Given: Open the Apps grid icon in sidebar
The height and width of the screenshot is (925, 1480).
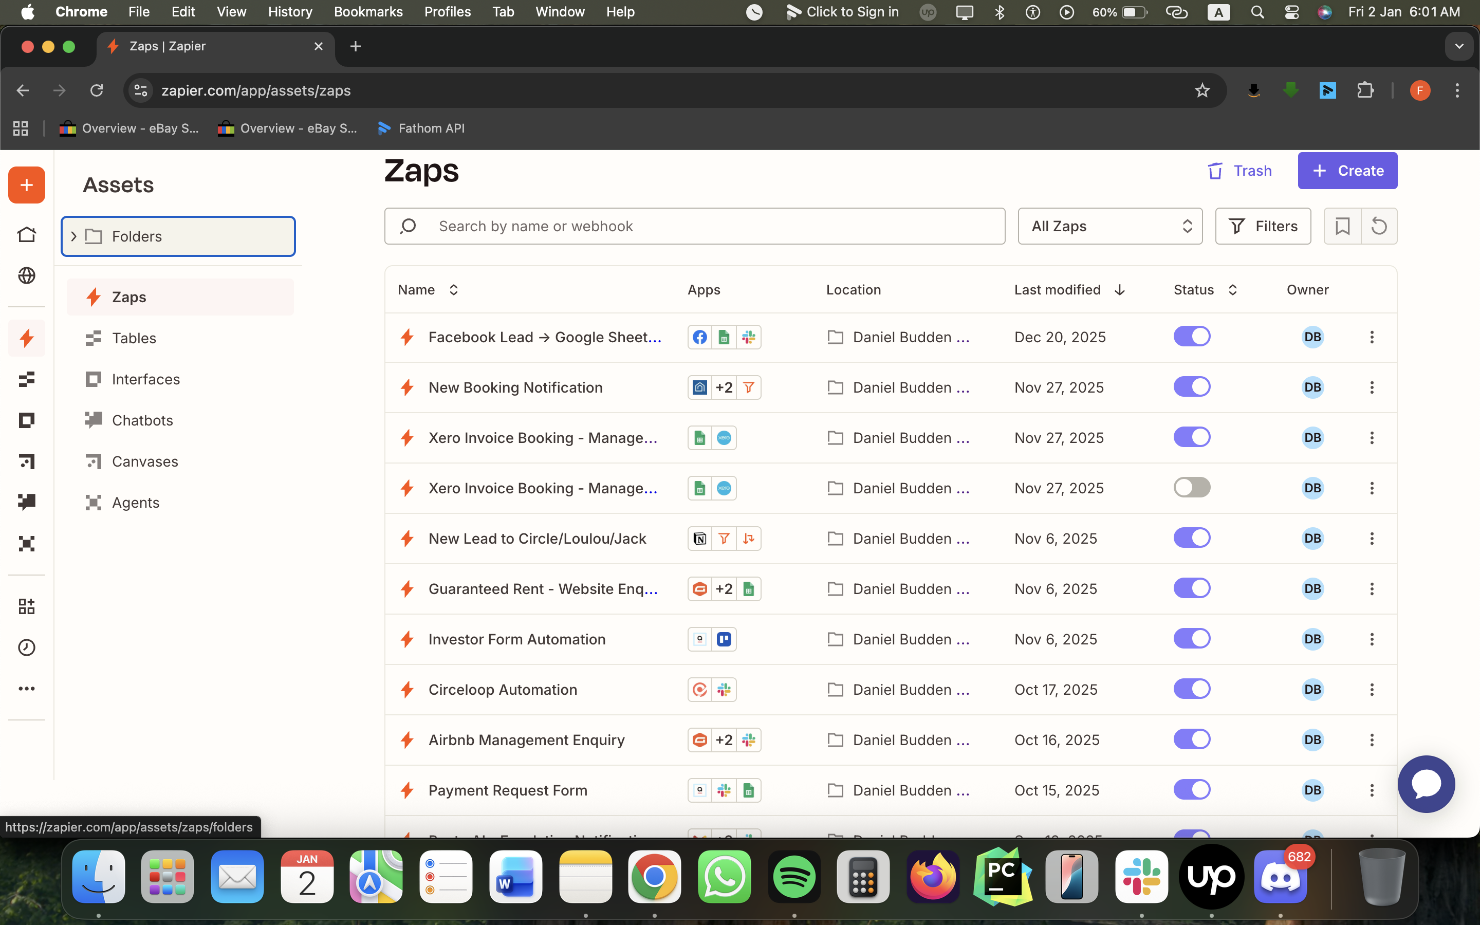Looking at the screenshot, I should coord(26,606).
